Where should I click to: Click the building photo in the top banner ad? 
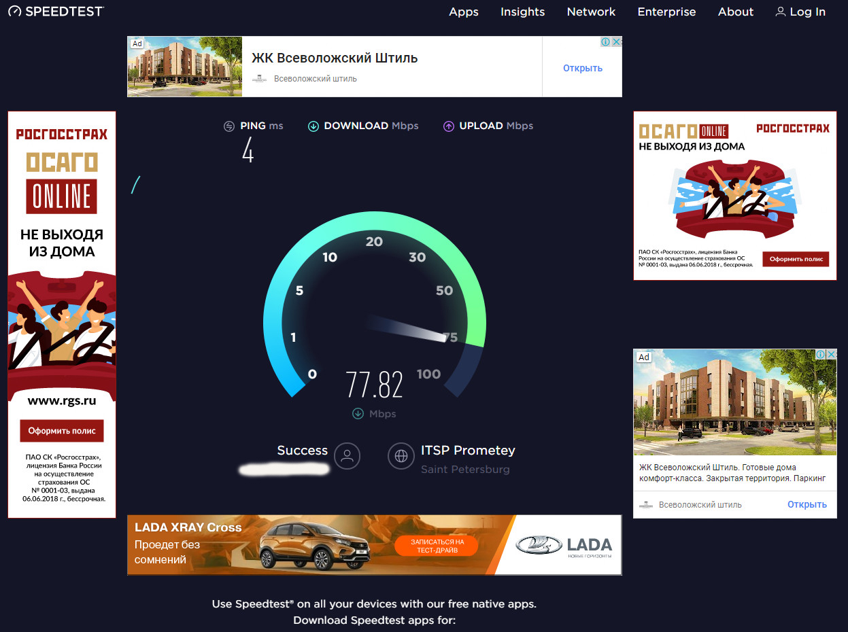click(x=185, y=67)
